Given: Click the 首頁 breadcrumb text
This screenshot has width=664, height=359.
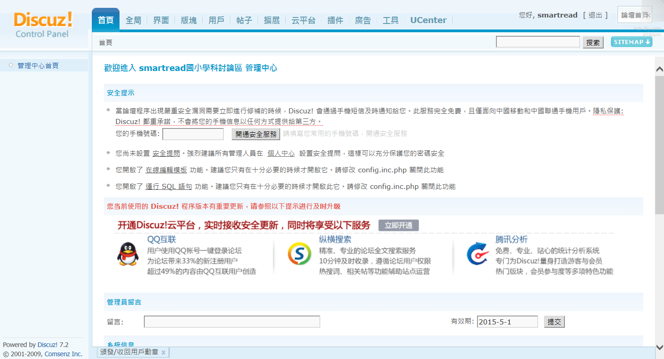Looking at the screenshot, I should (106, 43).
